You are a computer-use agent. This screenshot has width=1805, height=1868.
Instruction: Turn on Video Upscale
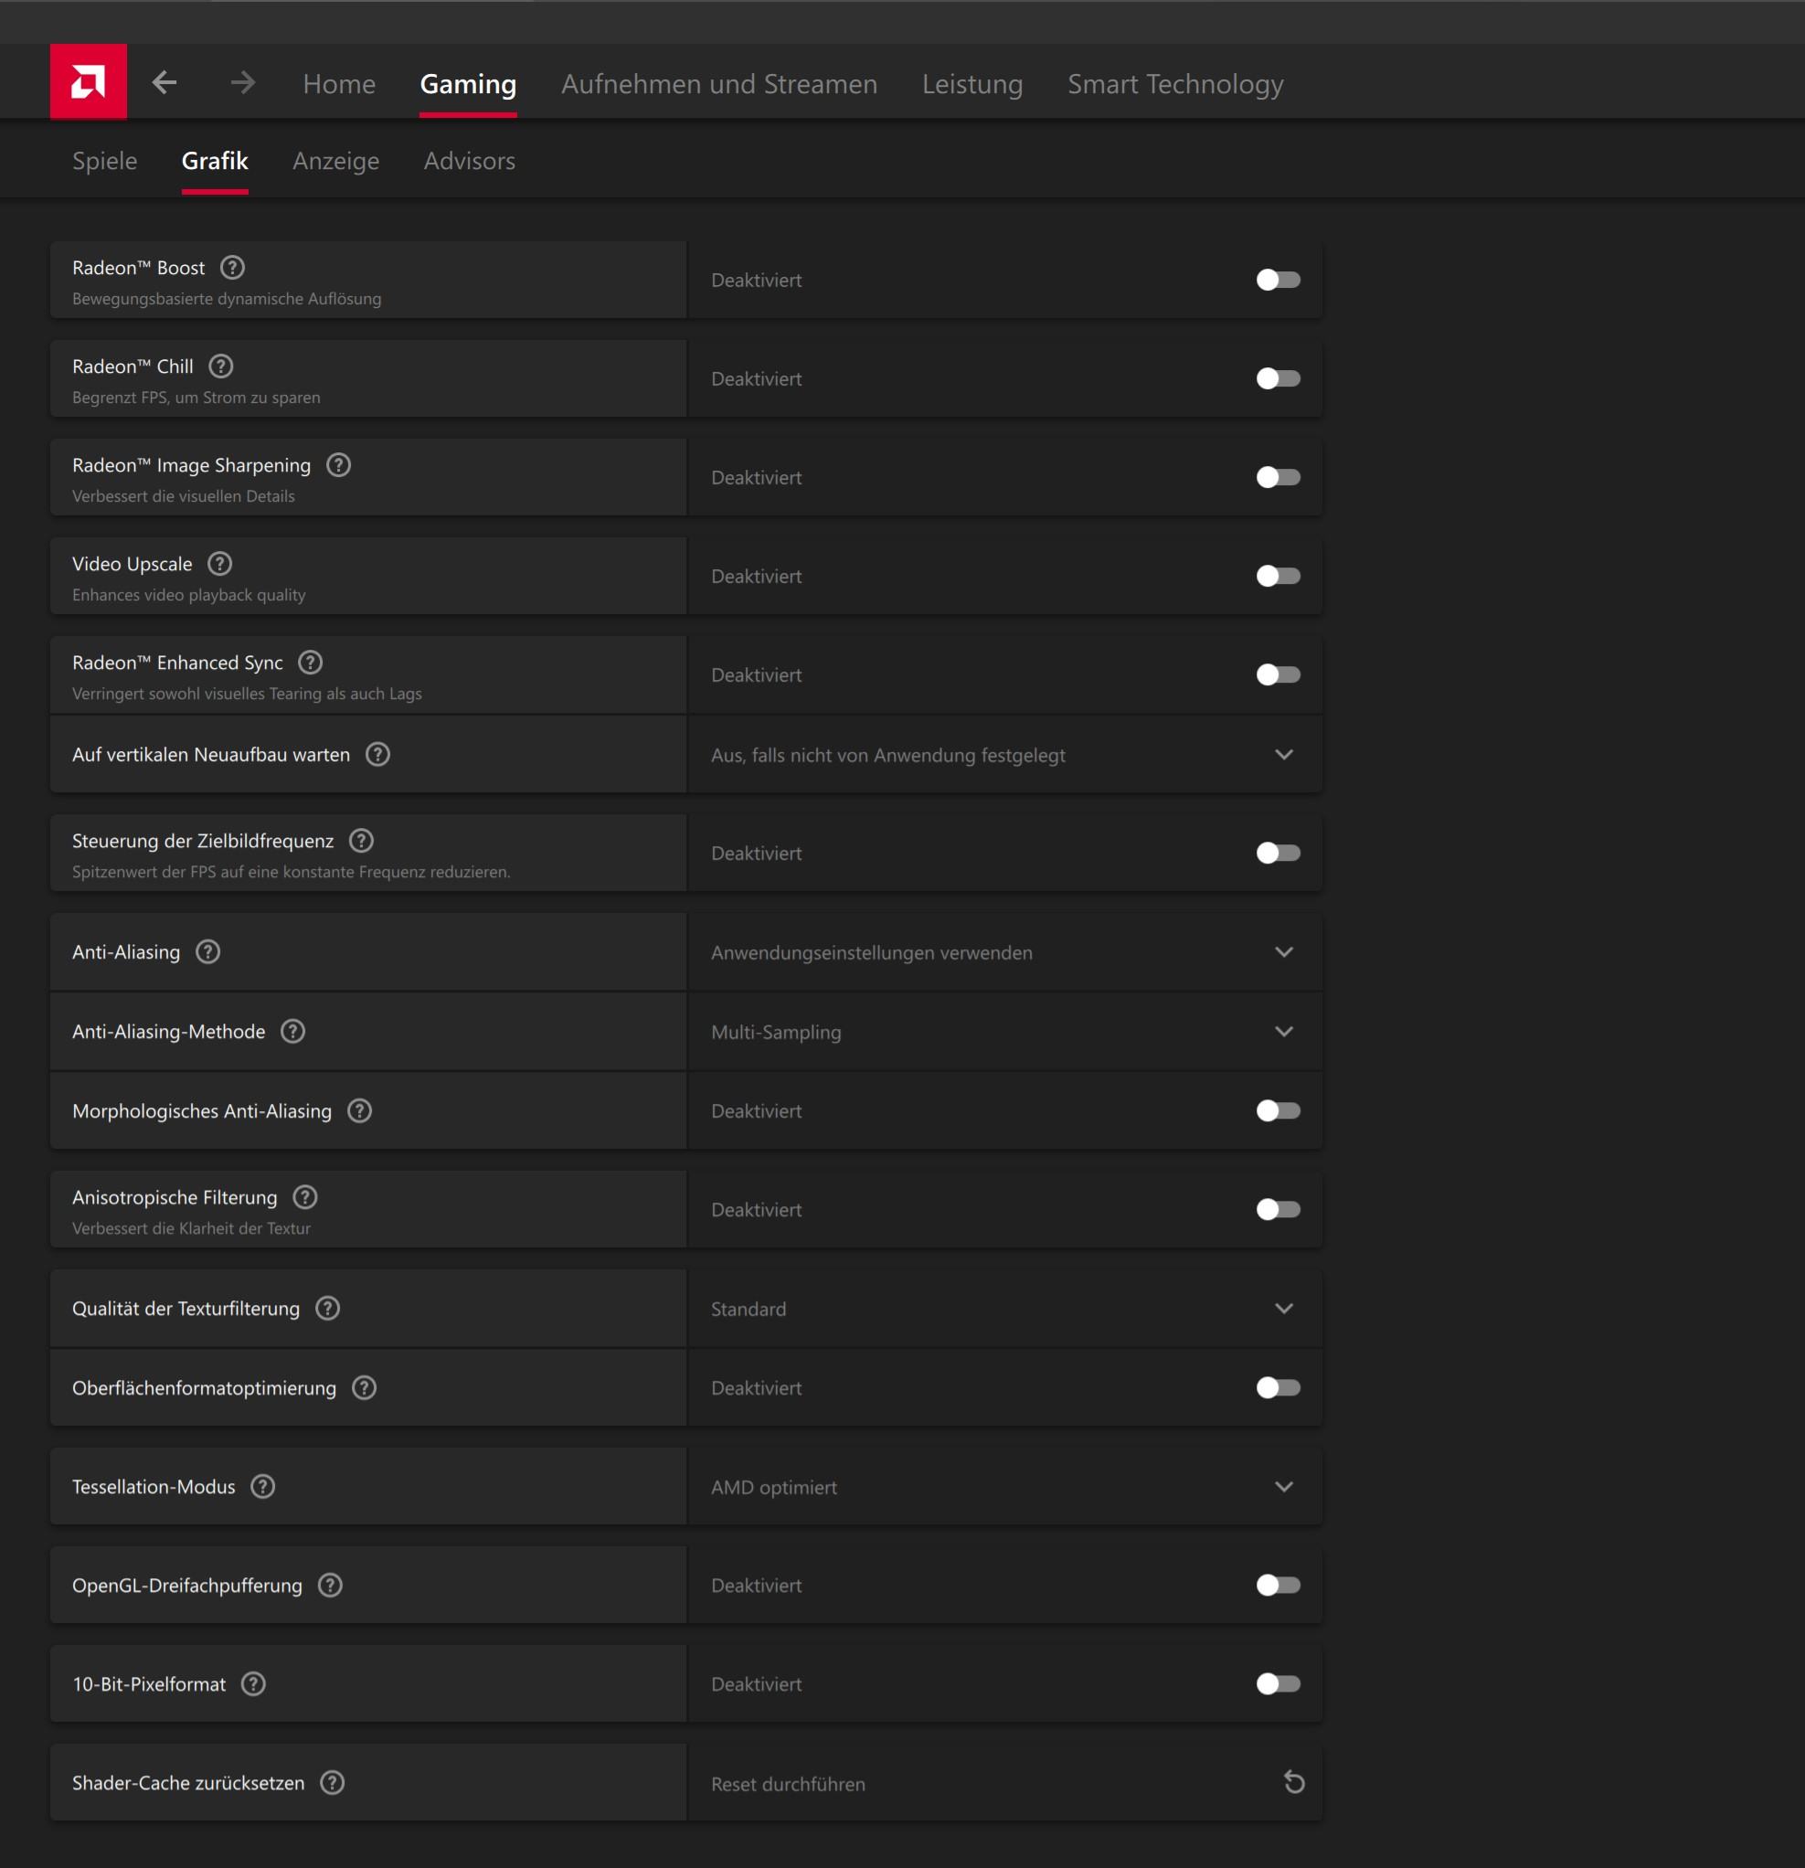pyautogui.click(x=1278, y=577)
